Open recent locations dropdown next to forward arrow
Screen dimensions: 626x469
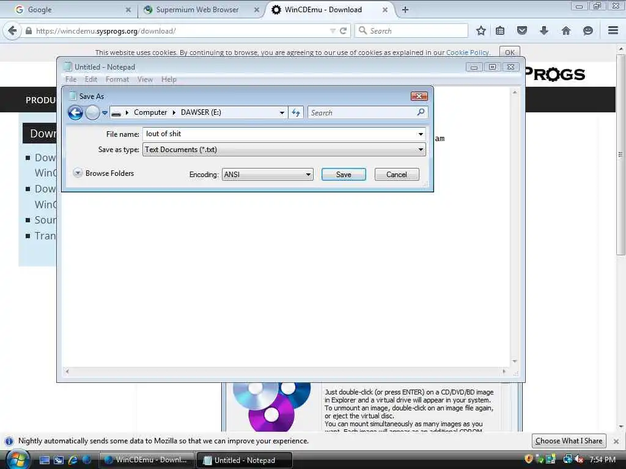click(x=105, y=113)
